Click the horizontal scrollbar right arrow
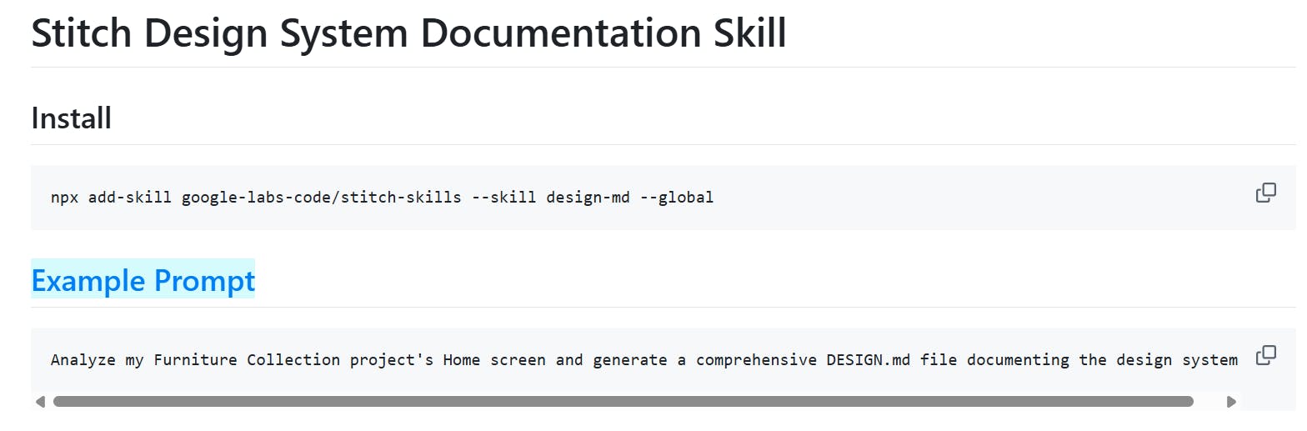1307x431 pixels. pos(1232,402)
